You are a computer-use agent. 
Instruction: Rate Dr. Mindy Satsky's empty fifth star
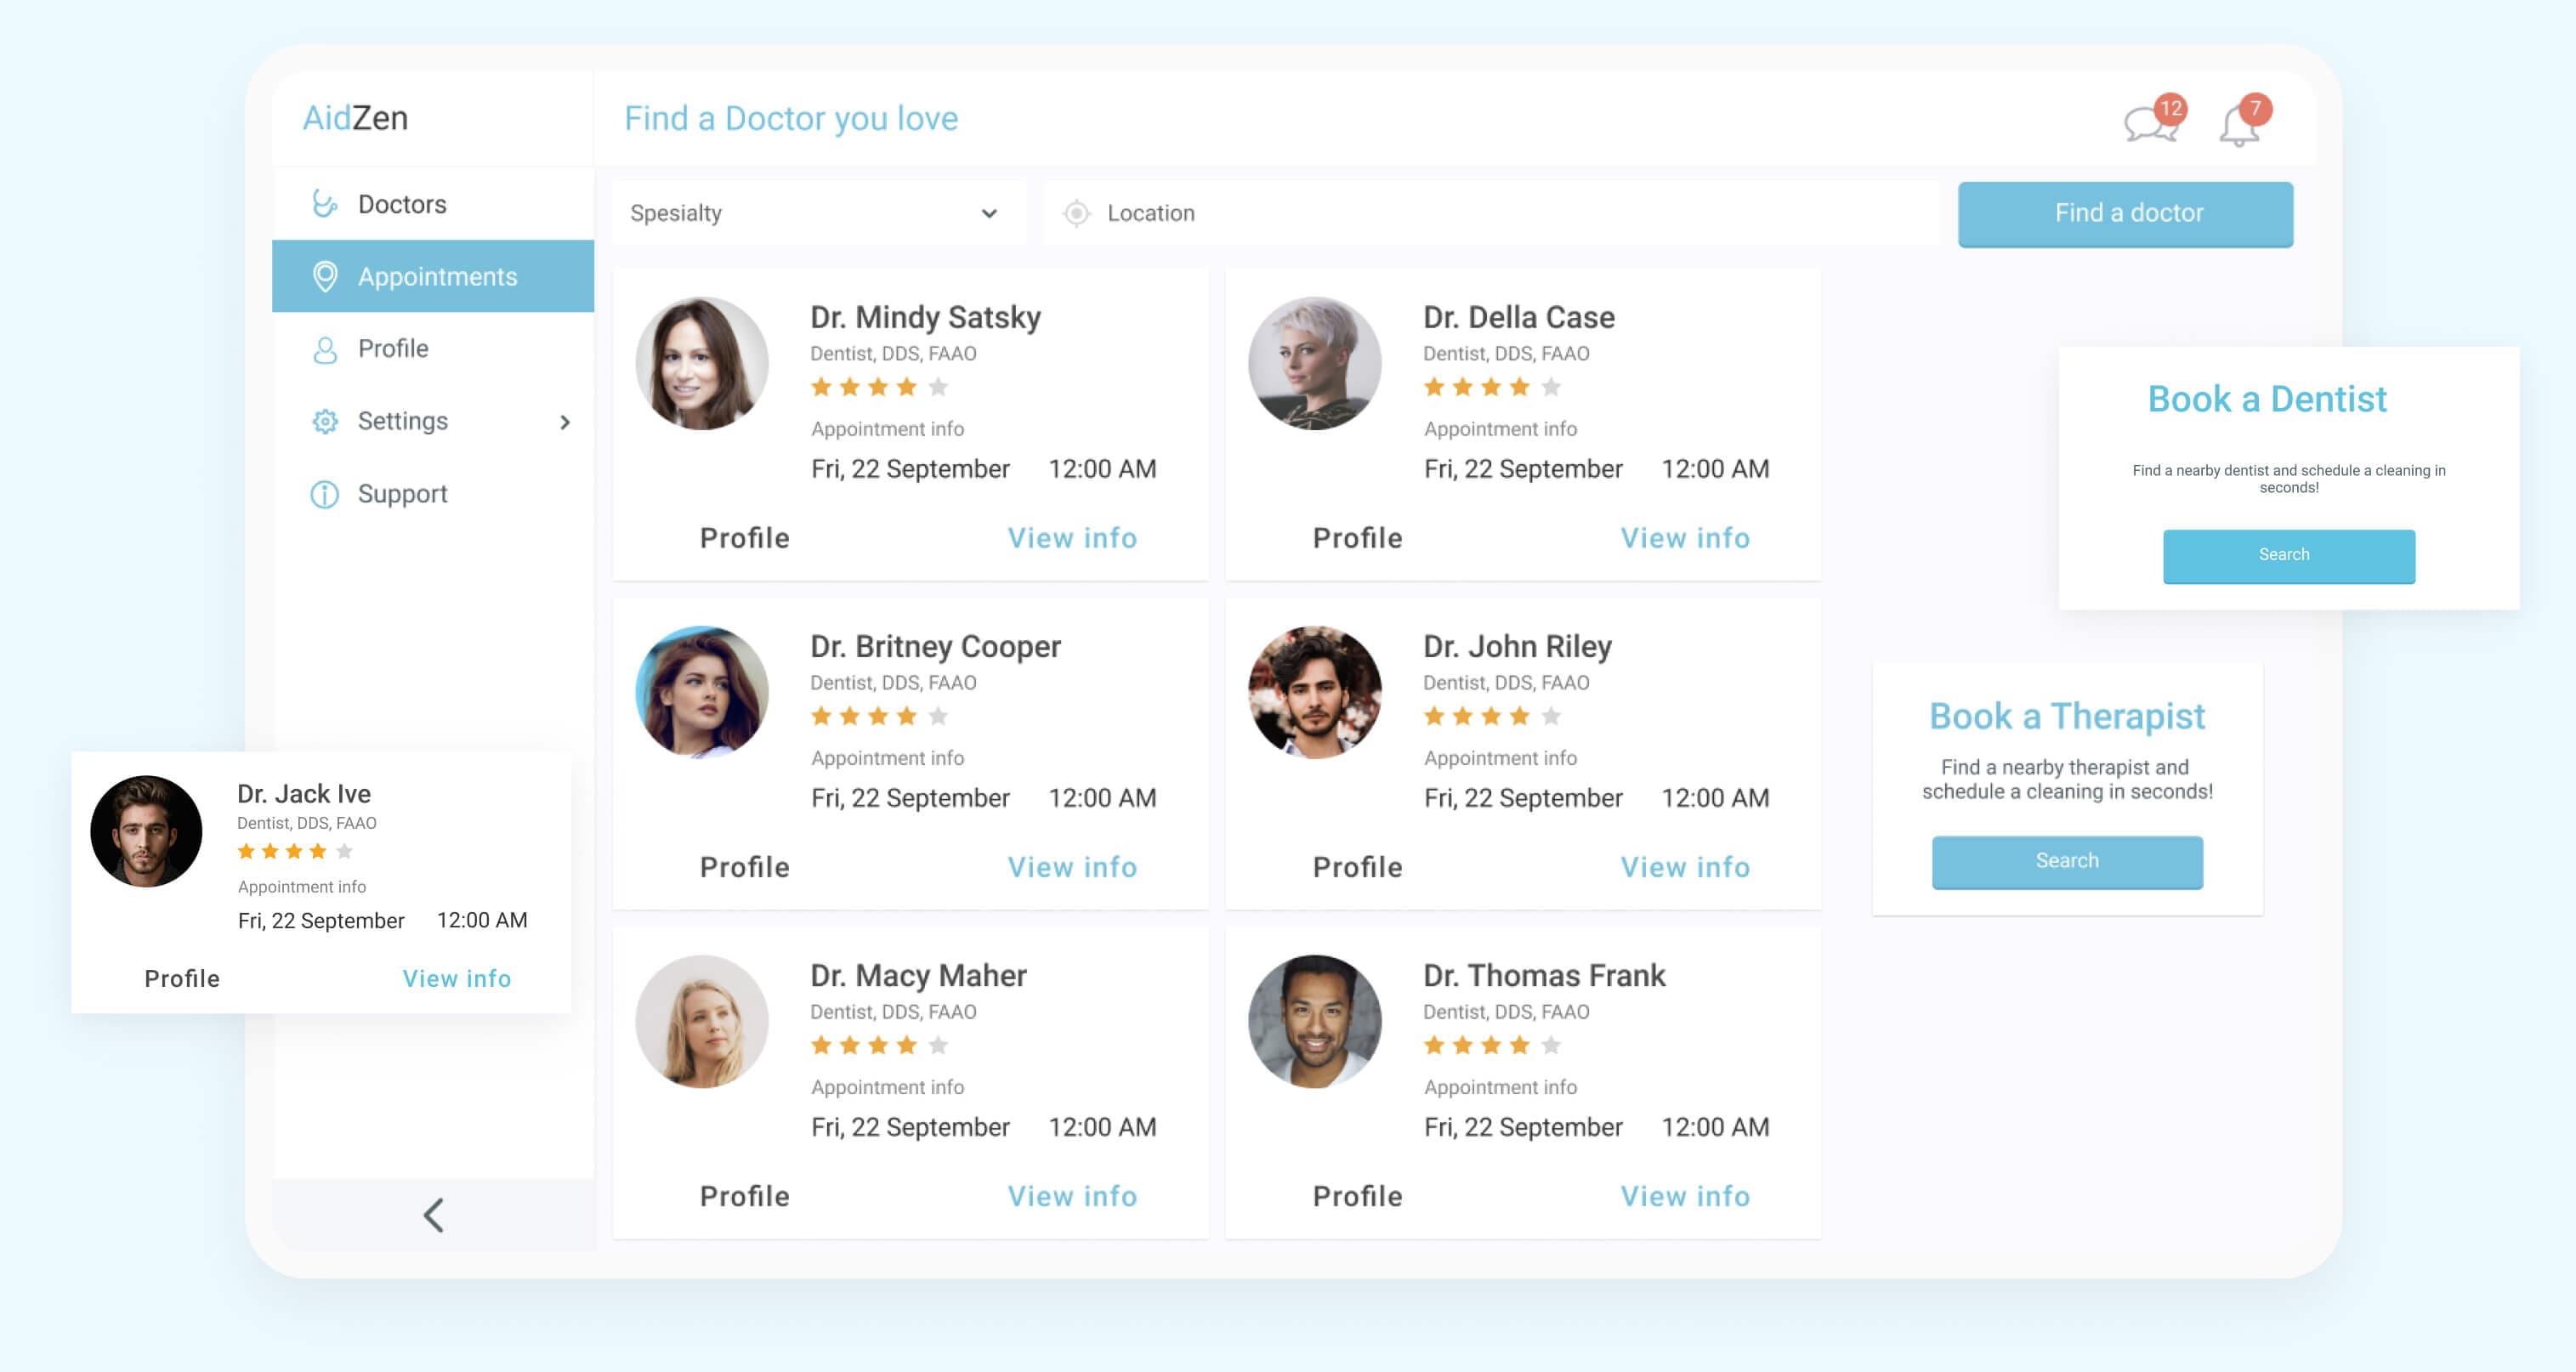coord(938,387)
